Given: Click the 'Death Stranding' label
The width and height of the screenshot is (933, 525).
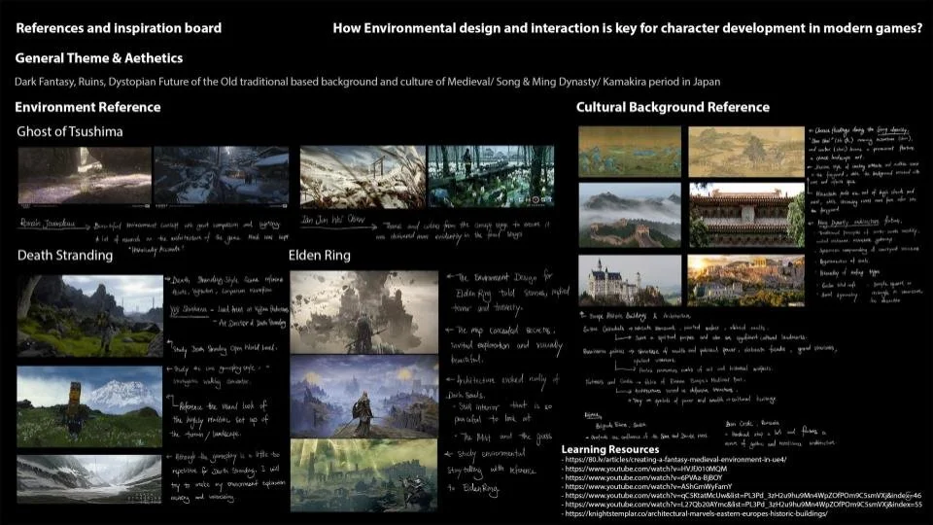Looking at the screenshot, I should click(x=65, y=256).
